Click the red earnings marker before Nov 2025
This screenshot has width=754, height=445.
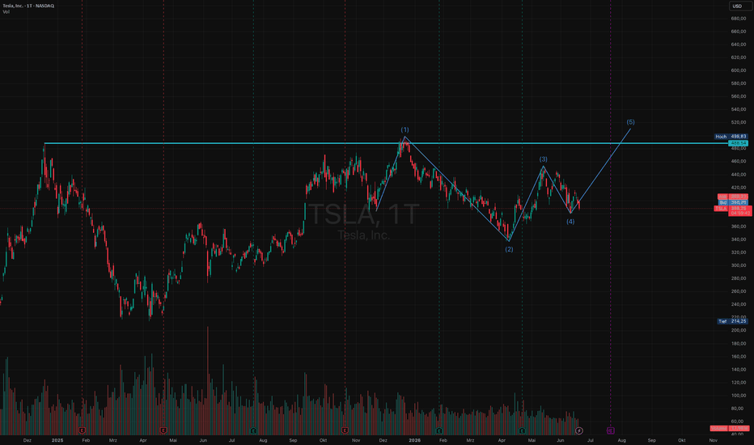point(345,430)
